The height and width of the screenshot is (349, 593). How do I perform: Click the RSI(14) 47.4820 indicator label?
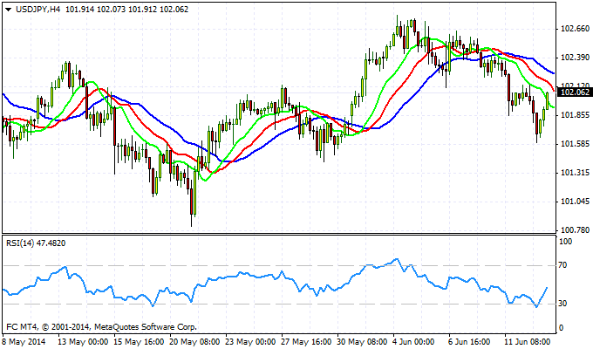pyautogui.click(x=36, y=243)
